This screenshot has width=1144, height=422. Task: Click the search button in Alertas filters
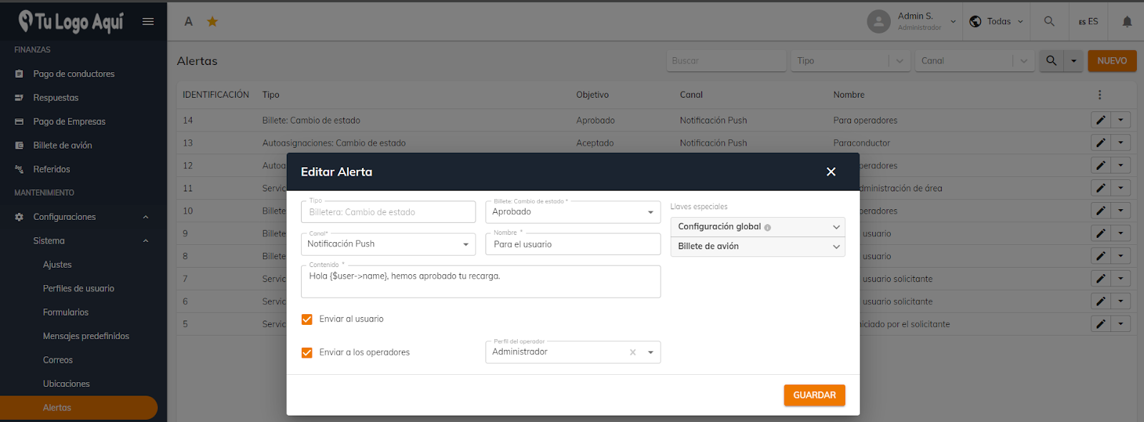(1051, 61)
